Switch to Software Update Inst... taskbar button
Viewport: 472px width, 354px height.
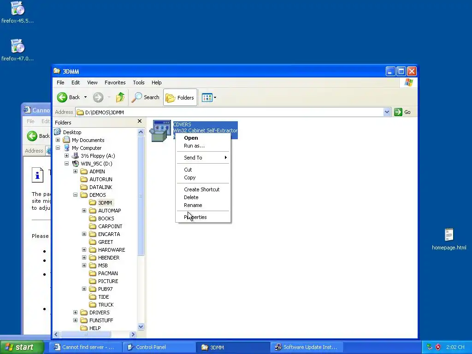pos(306,347)
